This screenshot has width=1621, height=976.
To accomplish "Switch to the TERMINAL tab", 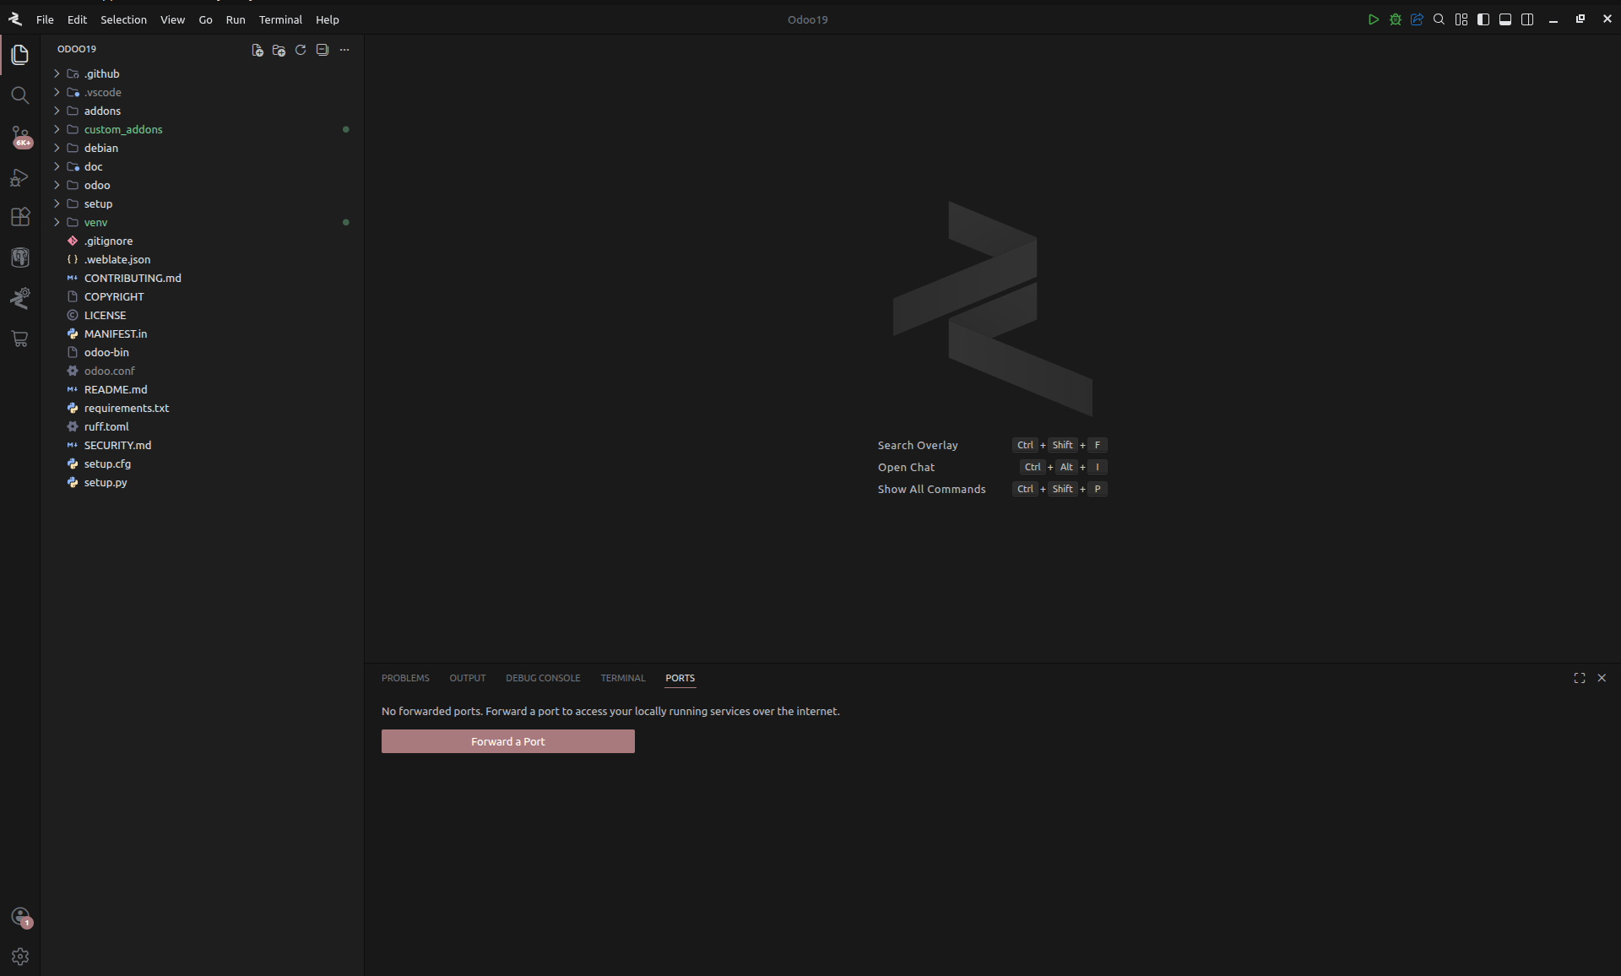I will click(622, 678).
